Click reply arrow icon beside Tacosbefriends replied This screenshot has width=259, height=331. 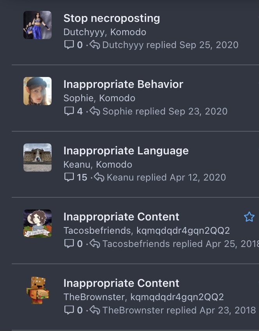95,243
